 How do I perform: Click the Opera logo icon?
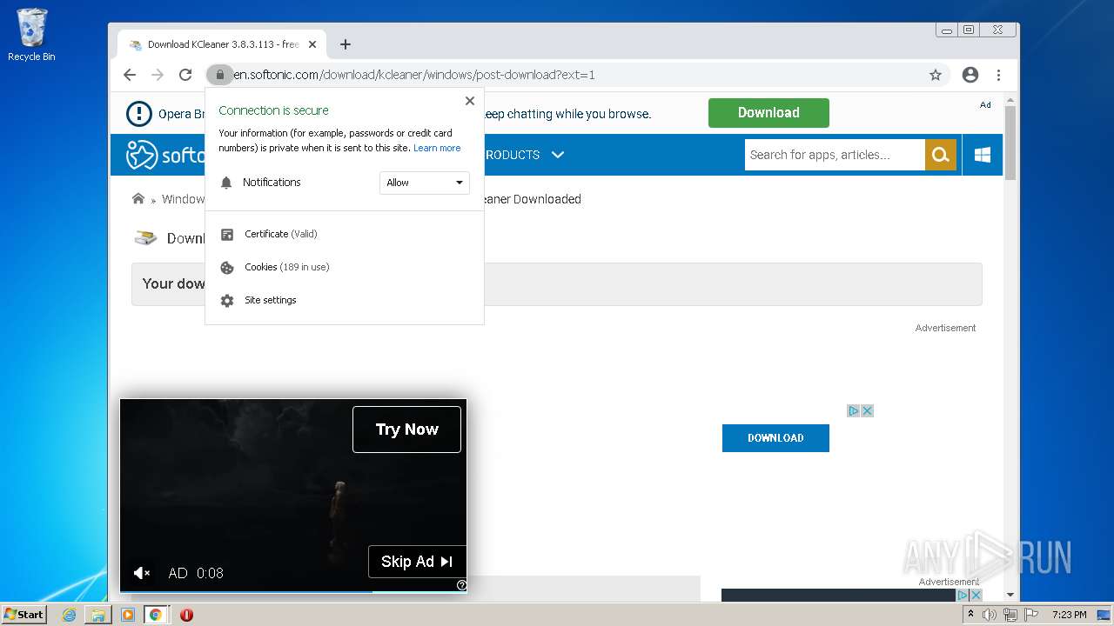click(x=139, y=114)
